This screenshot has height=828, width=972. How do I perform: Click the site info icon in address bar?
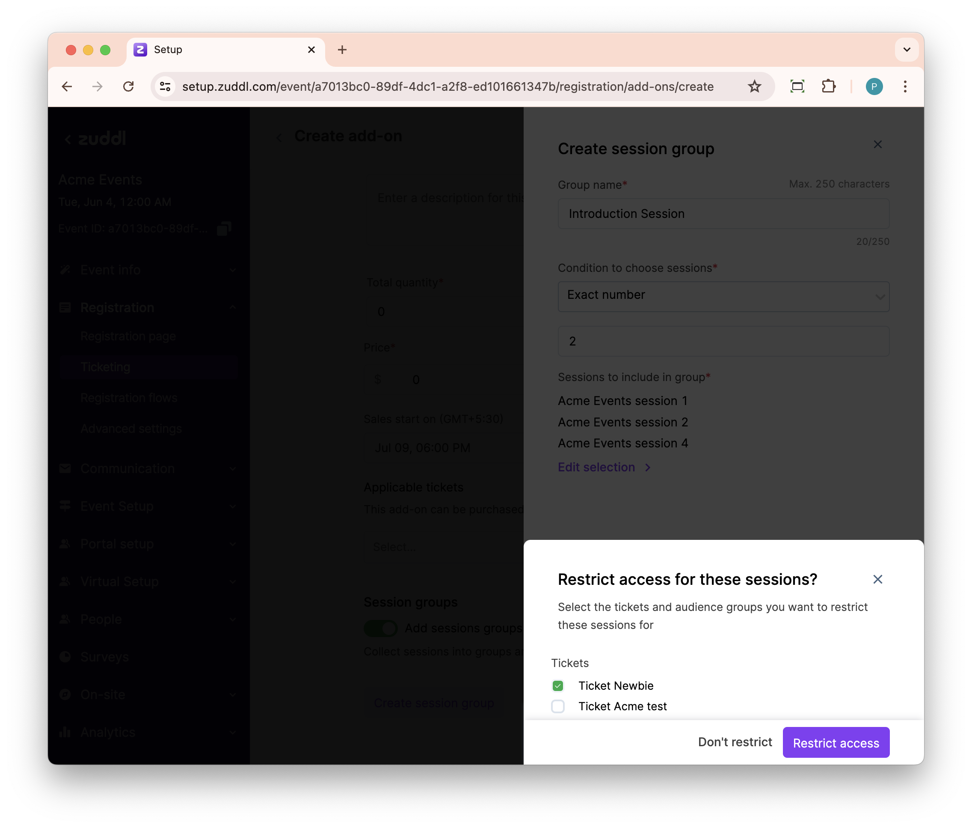165,86
